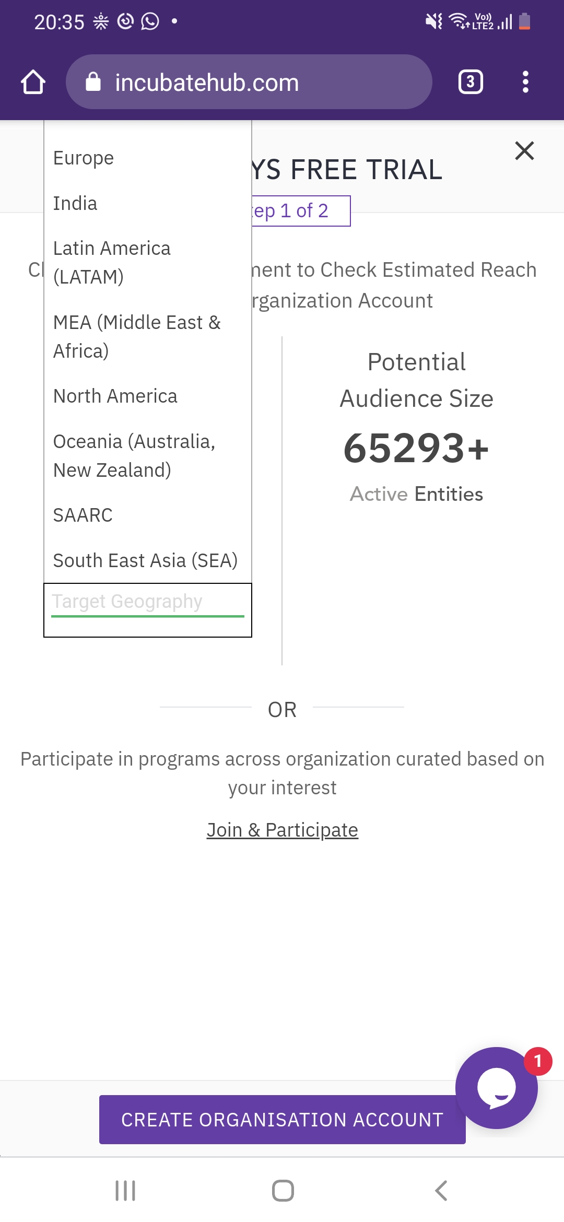The image size is (564, 1222).
Task: Tap the browser home icon
Action: coord(33,82)
